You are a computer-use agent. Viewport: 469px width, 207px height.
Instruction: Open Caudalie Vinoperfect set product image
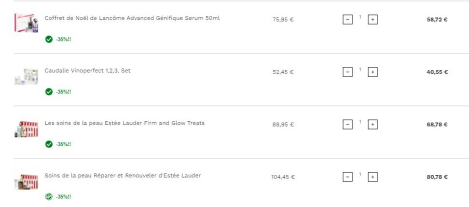pyautogui.click(x=27, y=77)
